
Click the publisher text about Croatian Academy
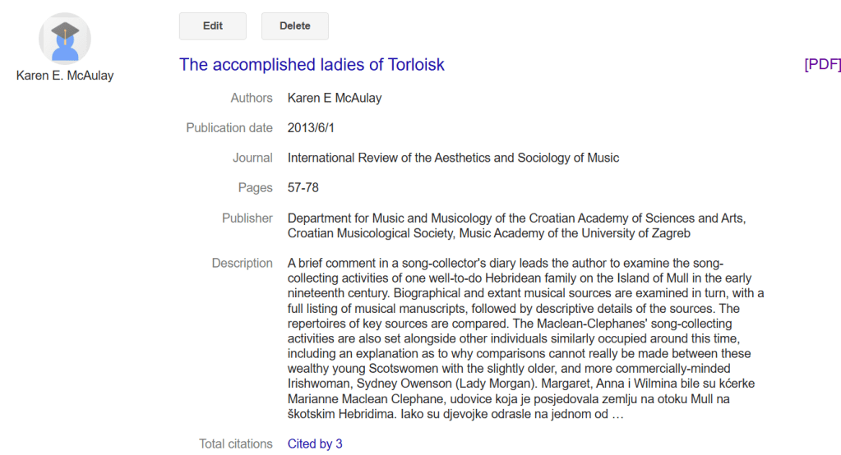click(x=516, y=226)
